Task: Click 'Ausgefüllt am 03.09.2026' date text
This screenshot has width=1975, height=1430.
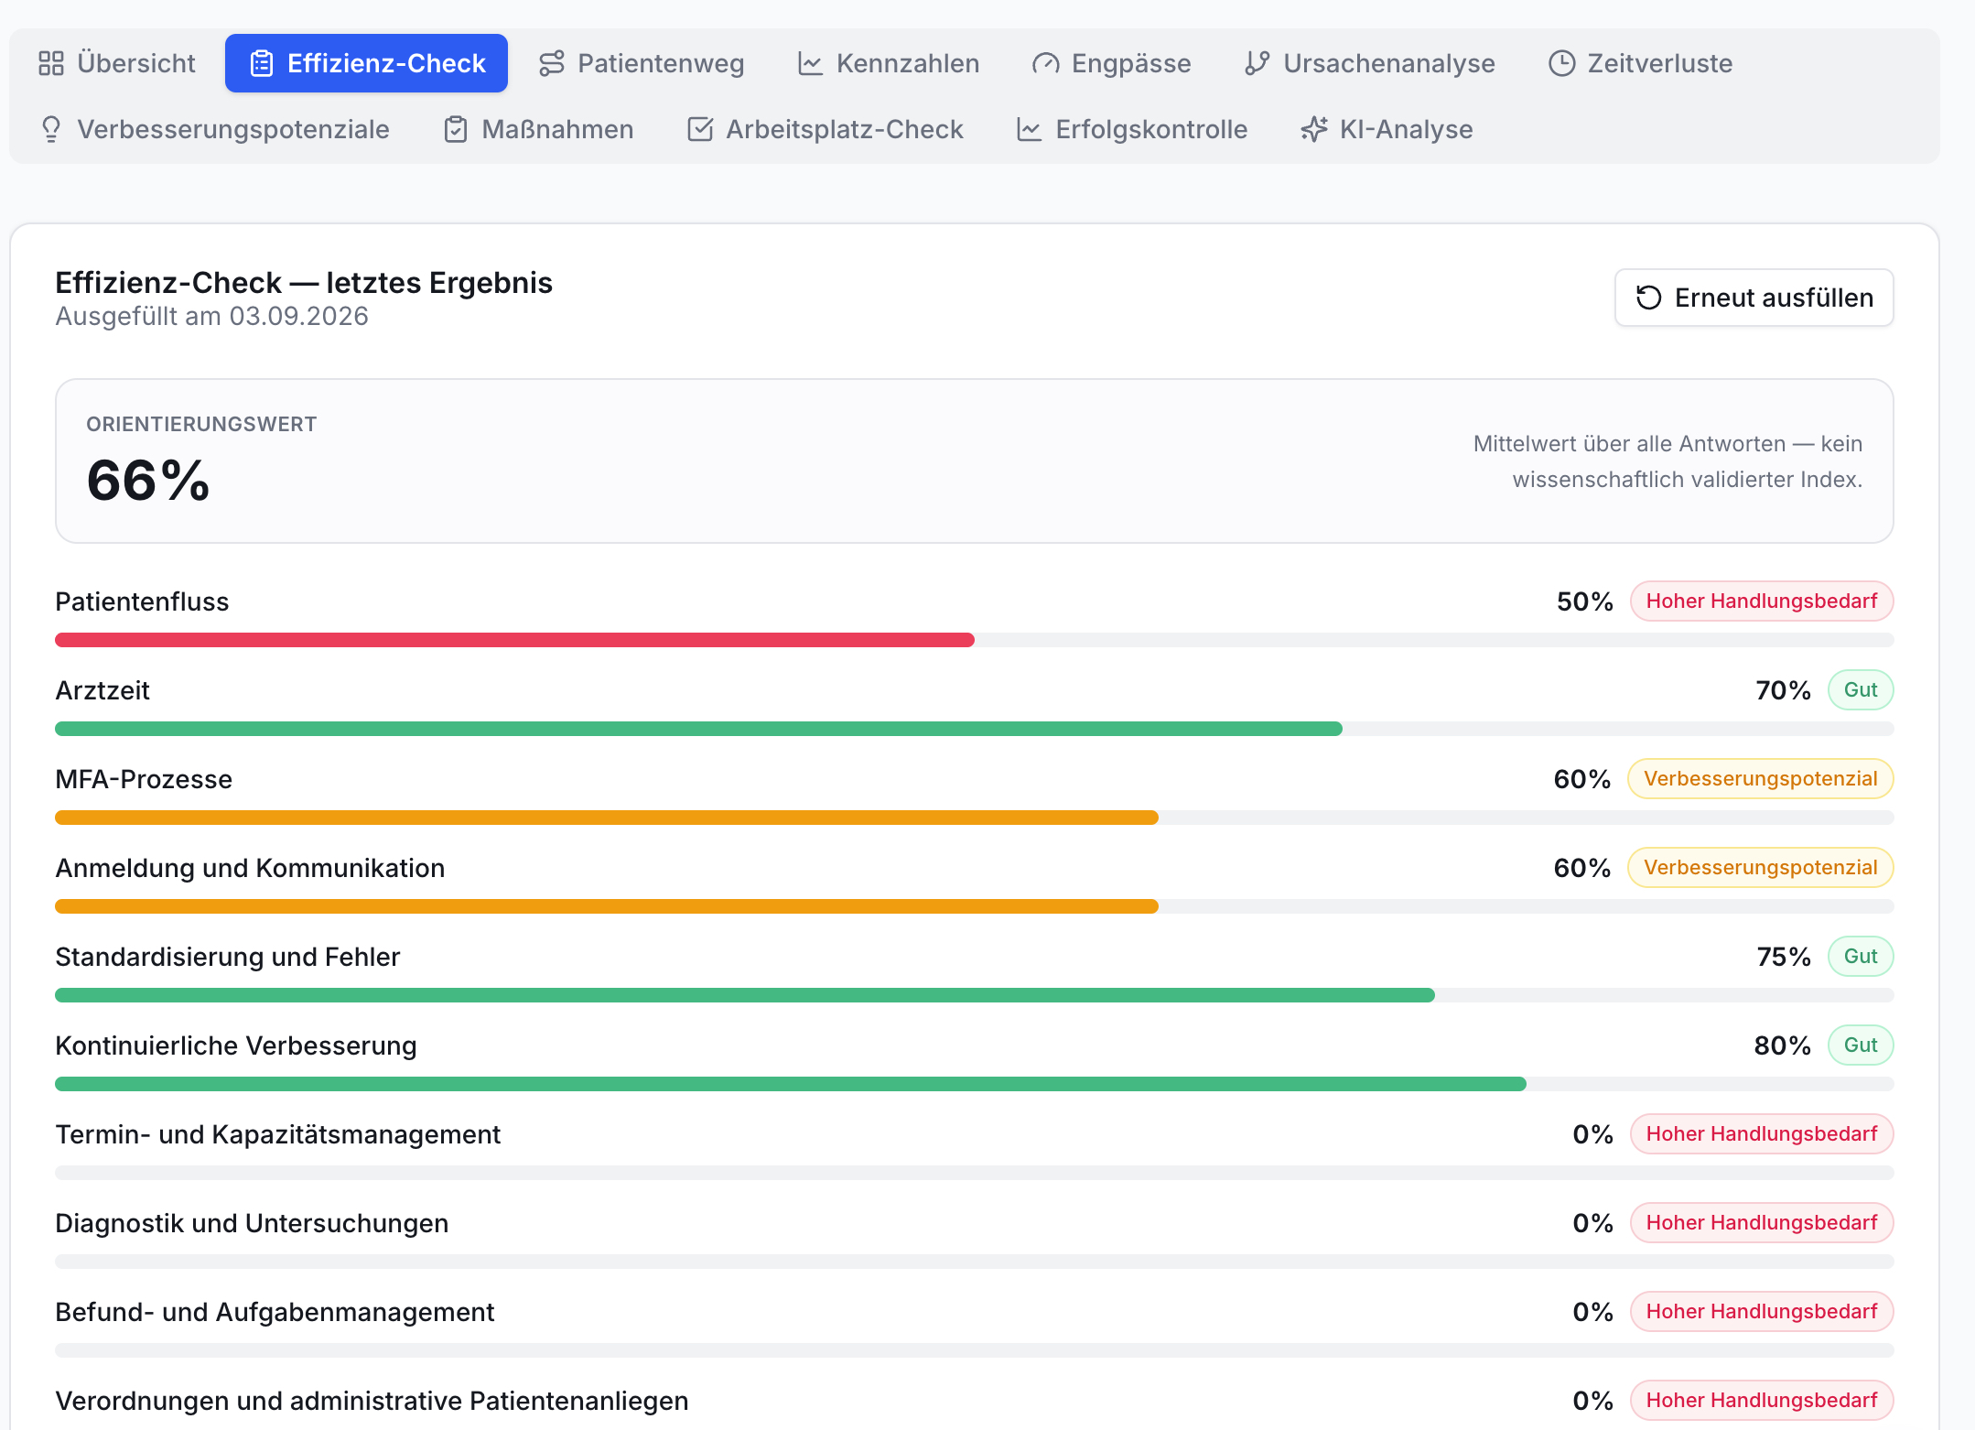Action: 211,316
